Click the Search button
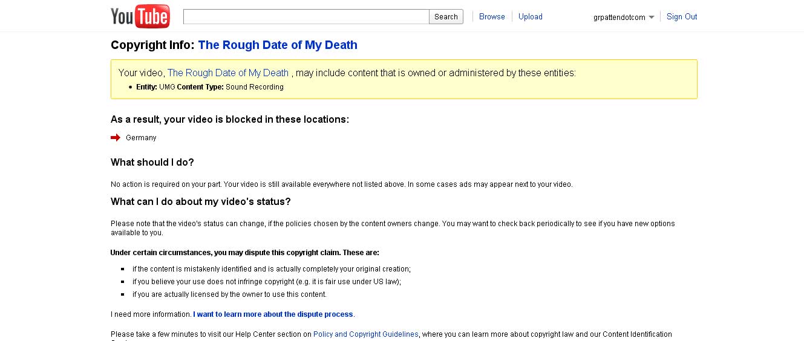Viewport: 804px width, 341px height. pos(446,17)
